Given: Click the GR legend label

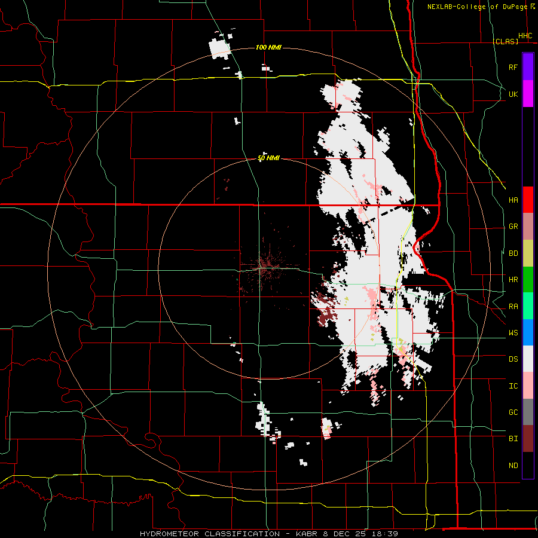Looking at the screenshot, I should 513,227.
